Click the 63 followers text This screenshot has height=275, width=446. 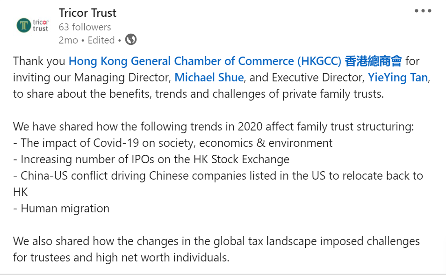coord(85,27)
